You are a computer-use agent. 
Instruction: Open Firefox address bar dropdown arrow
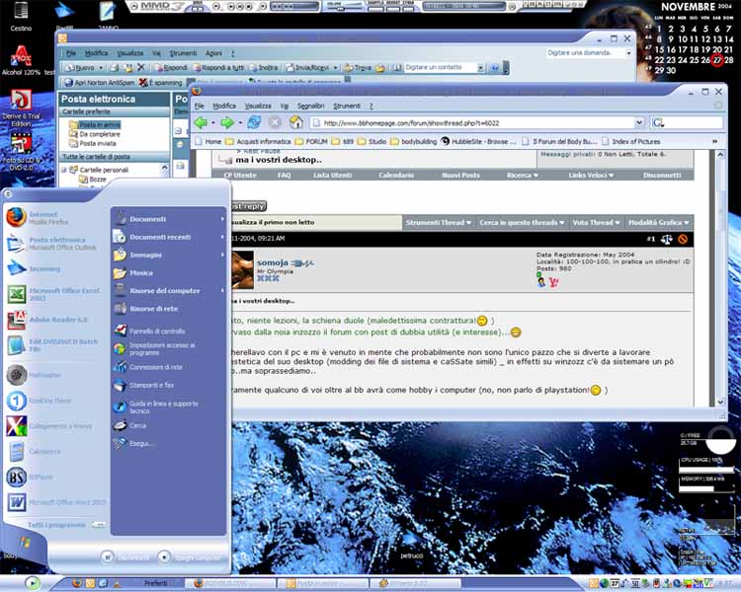click(639, 122)
